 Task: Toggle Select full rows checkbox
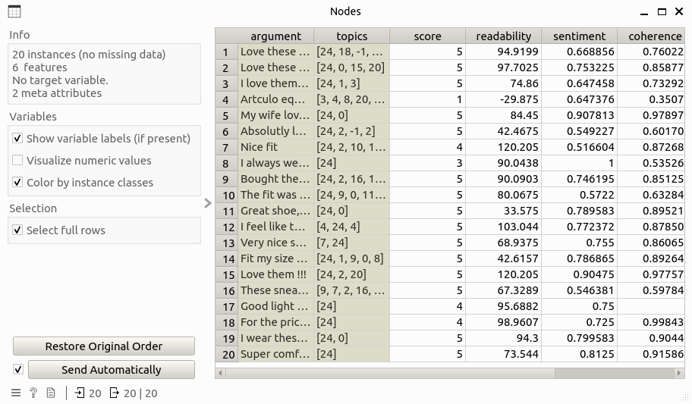(x=17, y=230)
